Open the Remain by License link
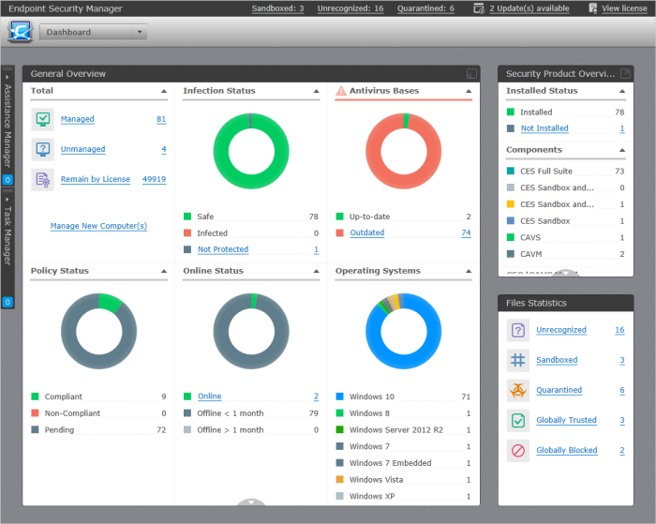The width and height of the screenshot is (656, 524). click(x=96, y=180)
